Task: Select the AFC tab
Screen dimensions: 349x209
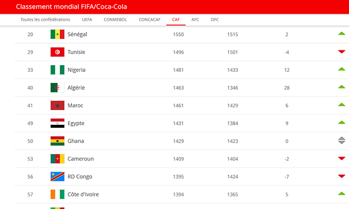Action: click(195, 20)
